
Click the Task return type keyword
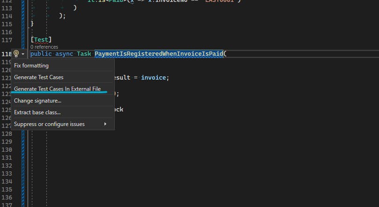coord(84,54)
